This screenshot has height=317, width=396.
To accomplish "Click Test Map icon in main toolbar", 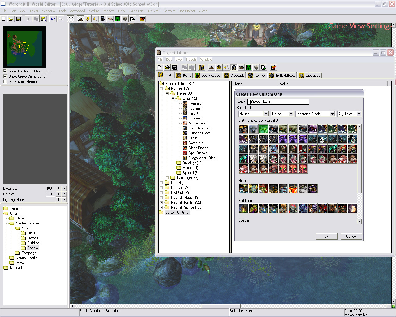I will 142,19.
